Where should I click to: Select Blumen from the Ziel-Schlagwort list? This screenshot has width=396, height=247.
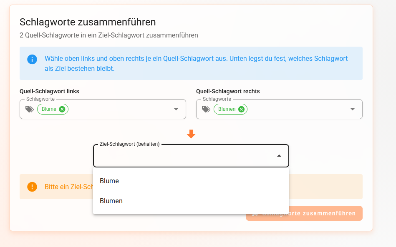pos(111,201)
